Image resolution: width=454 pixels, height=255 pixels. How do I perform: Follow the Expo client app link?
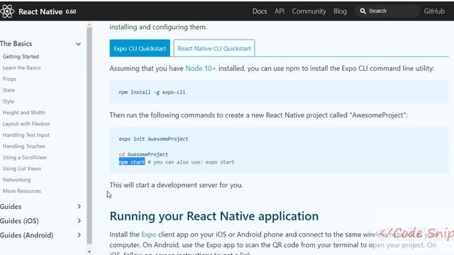click(x=148, y=234)
